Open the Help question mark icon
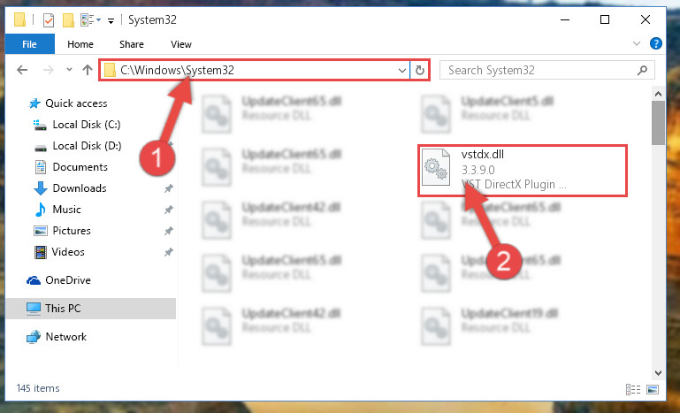This screenshot has height=413, width=680. coord(656,43)
